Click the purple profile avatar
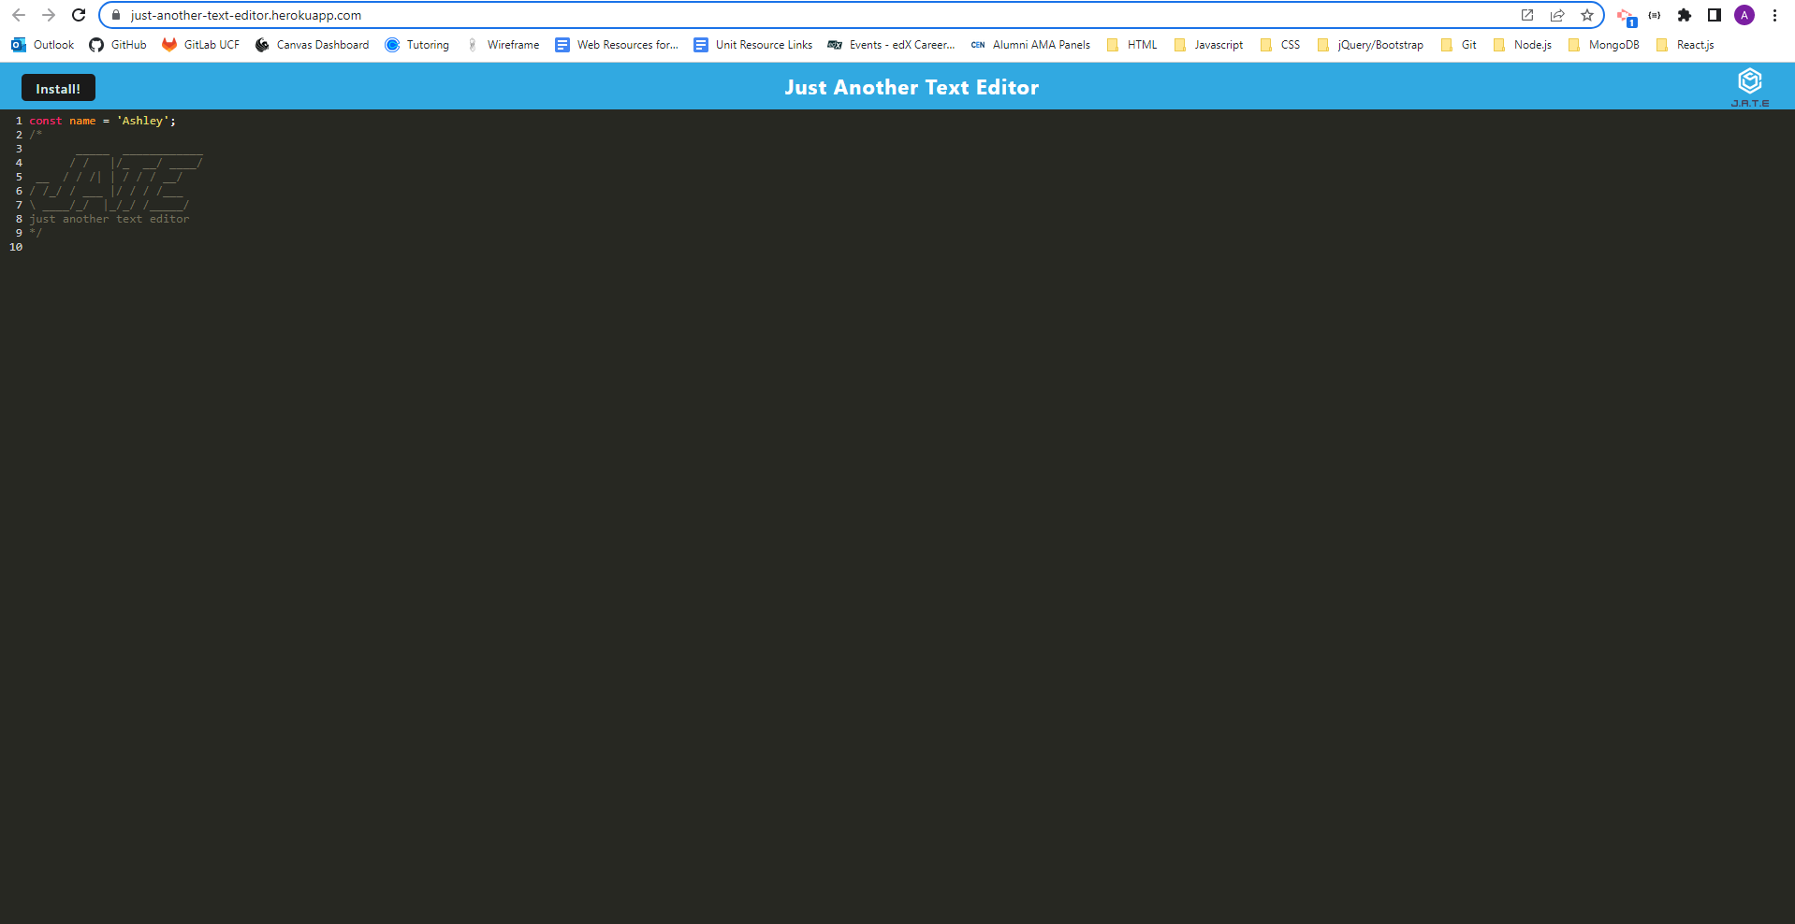This screenshot has height=924, width=1795. [x=1744, y=15]
